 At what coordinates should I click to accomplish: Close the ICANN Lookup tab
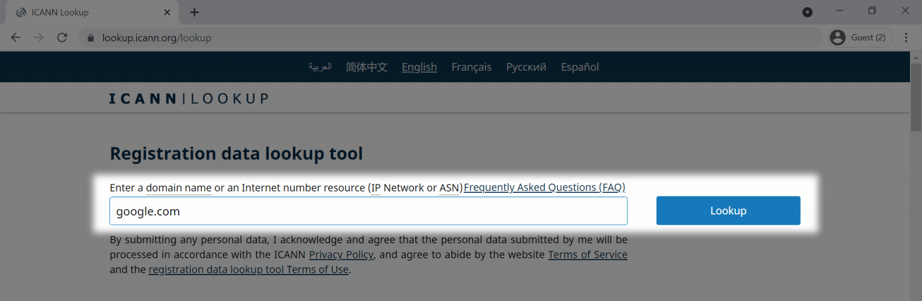[167, 12]
